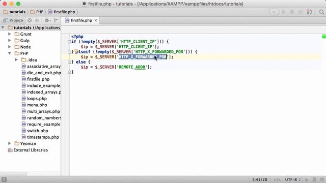Viewport: 326px width, 183px height.
Task: Click the Debug bug icon in toolbar
Action: 292,12
